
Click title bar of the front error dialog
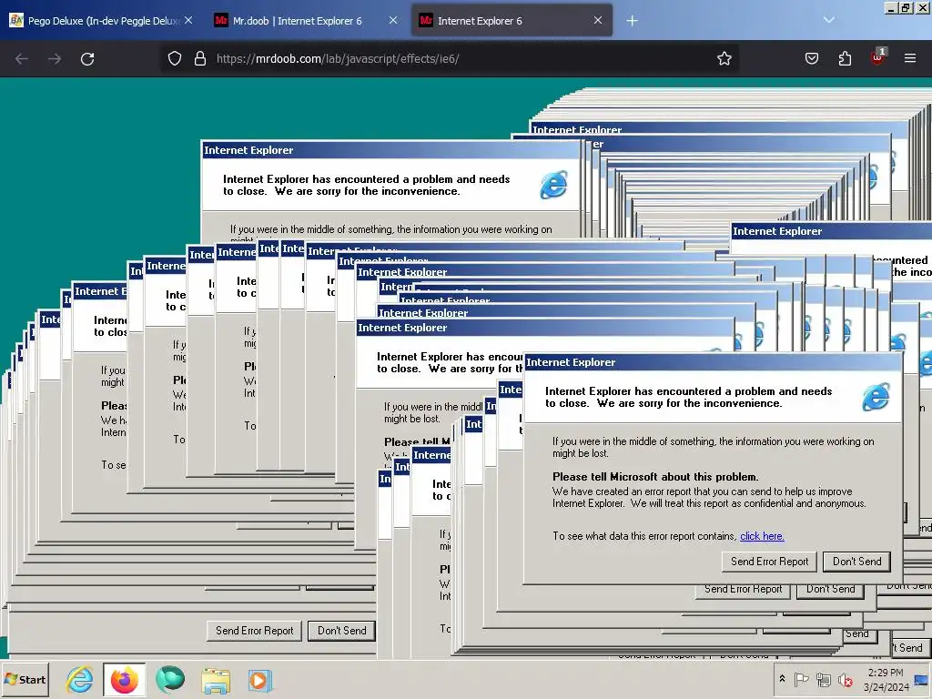pyautogui.click(x=714, y=362)
